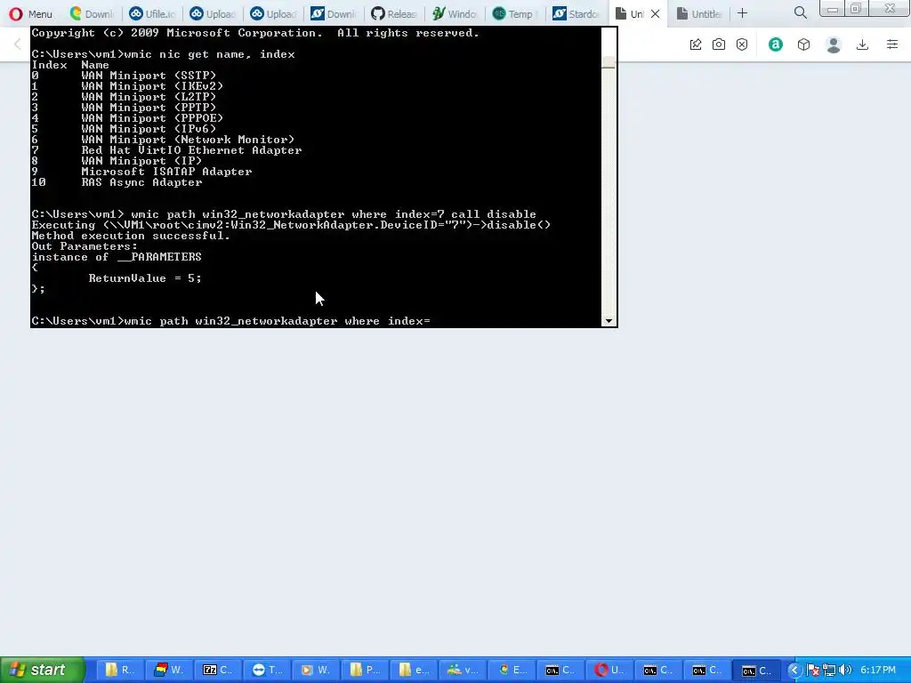Switch to the Stardo tab
911x683 pixels.
(x=576, y=13)
